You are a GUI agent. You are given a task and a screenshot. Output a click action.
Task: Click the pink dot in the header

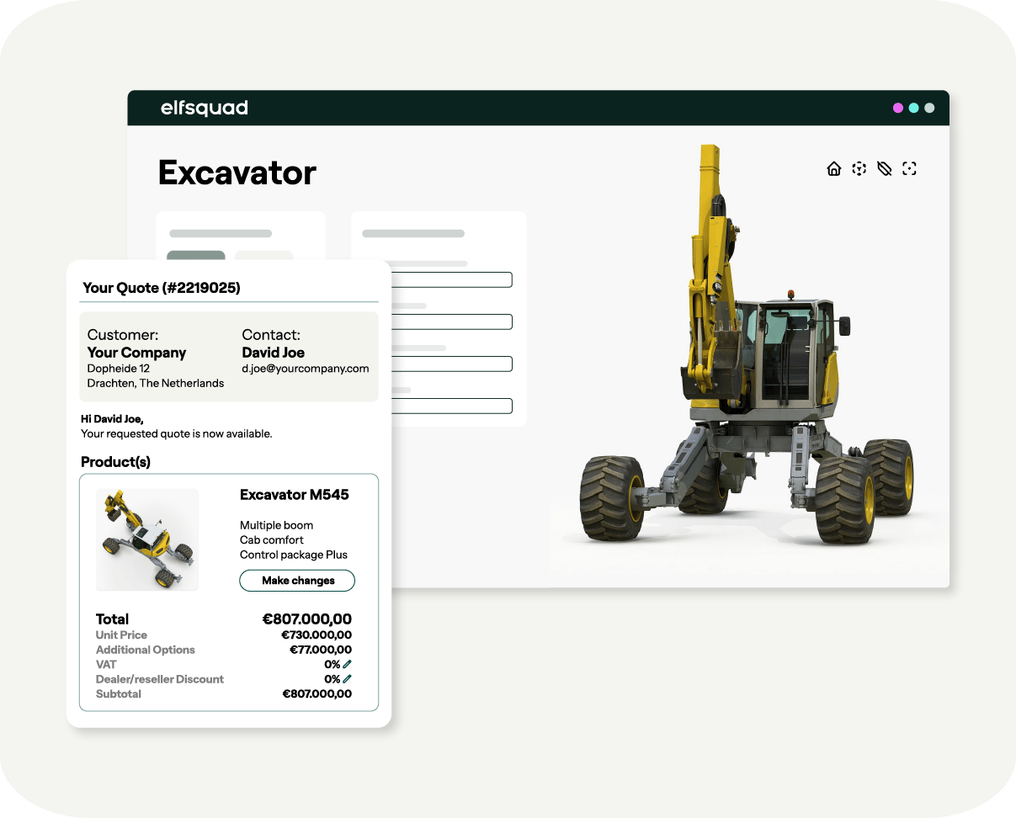click(896, 108)
